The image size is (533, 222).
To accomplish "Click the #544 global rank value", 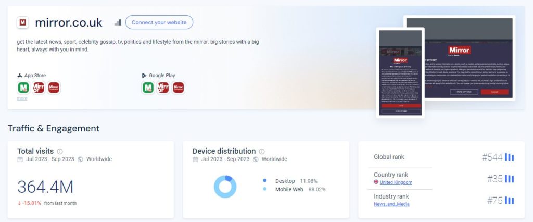I will [492, 157].
